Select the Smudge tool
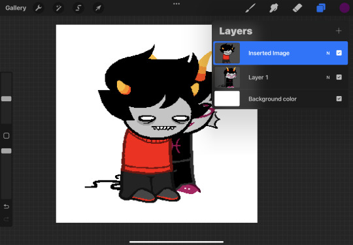Screen dimensions: 353x245 (273, 8)
